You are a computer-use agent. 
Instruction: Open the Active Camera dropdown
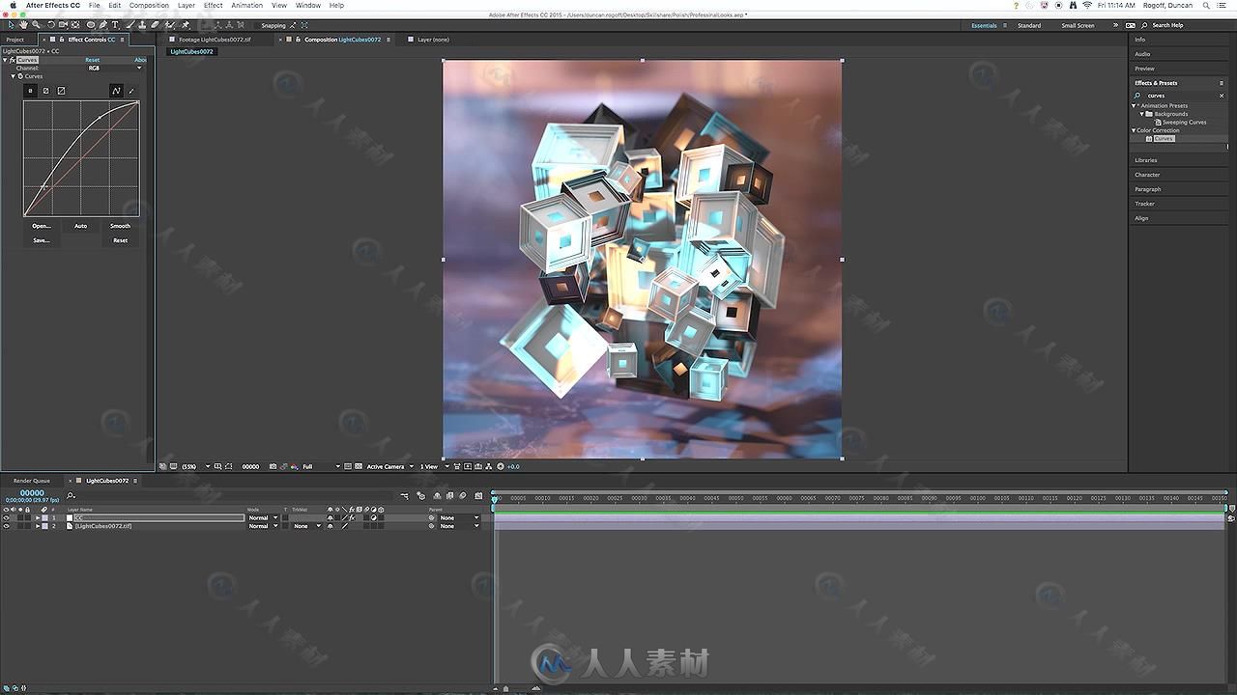point(390,466)
